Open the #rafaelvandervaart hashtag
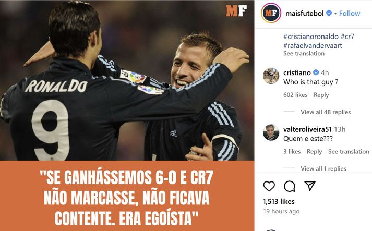This screenshot has width=372, height=231. pyautogui.click(x=313, y=45)
